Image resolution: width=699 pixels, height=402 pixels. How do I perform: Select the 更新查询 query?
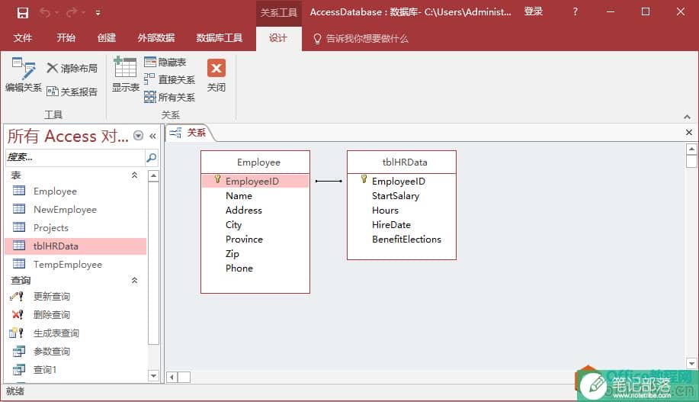pyautogui.click(x=75, y=296)
